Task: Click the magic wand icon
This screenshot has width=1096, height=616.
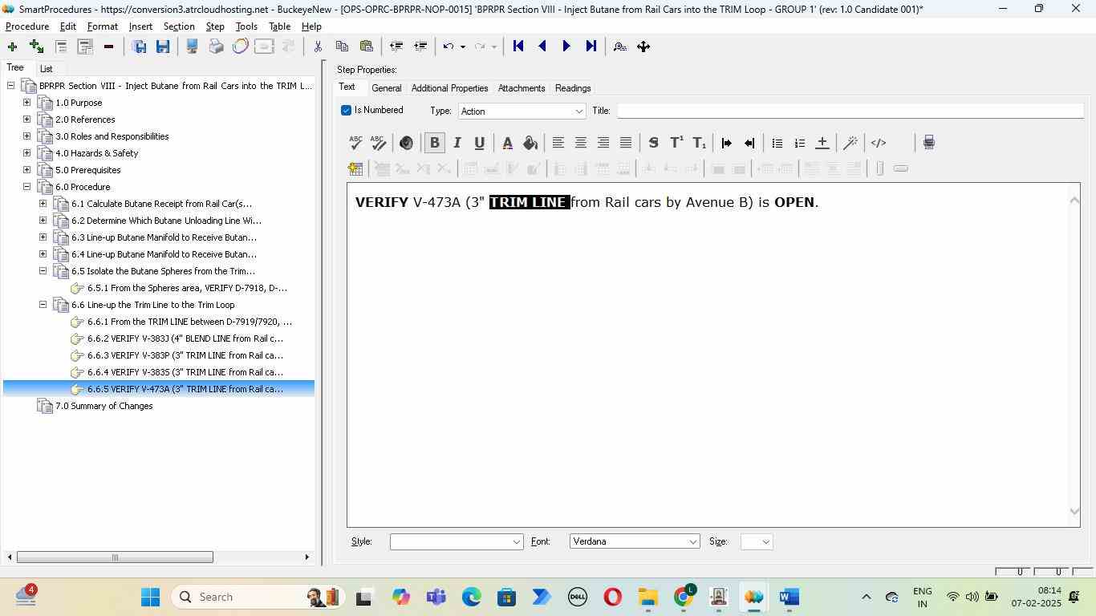Action: (x=850, y=143)
